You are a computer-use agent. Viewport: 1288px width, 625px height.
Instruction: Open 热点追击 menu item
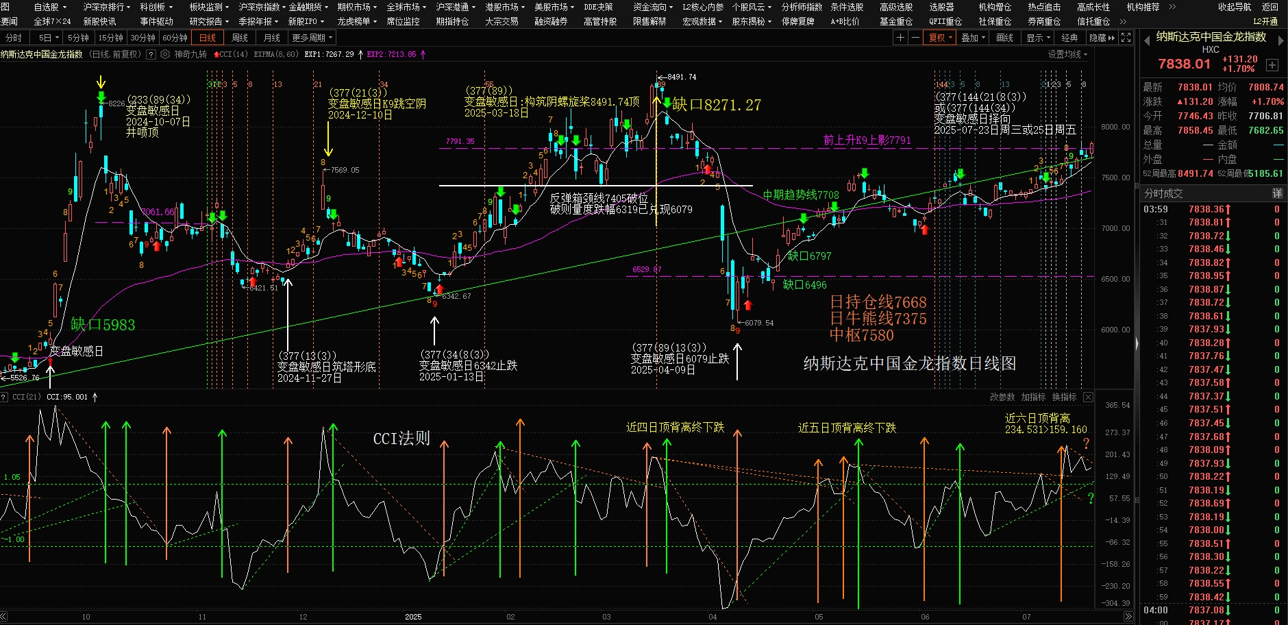[x=1044, y=7]
